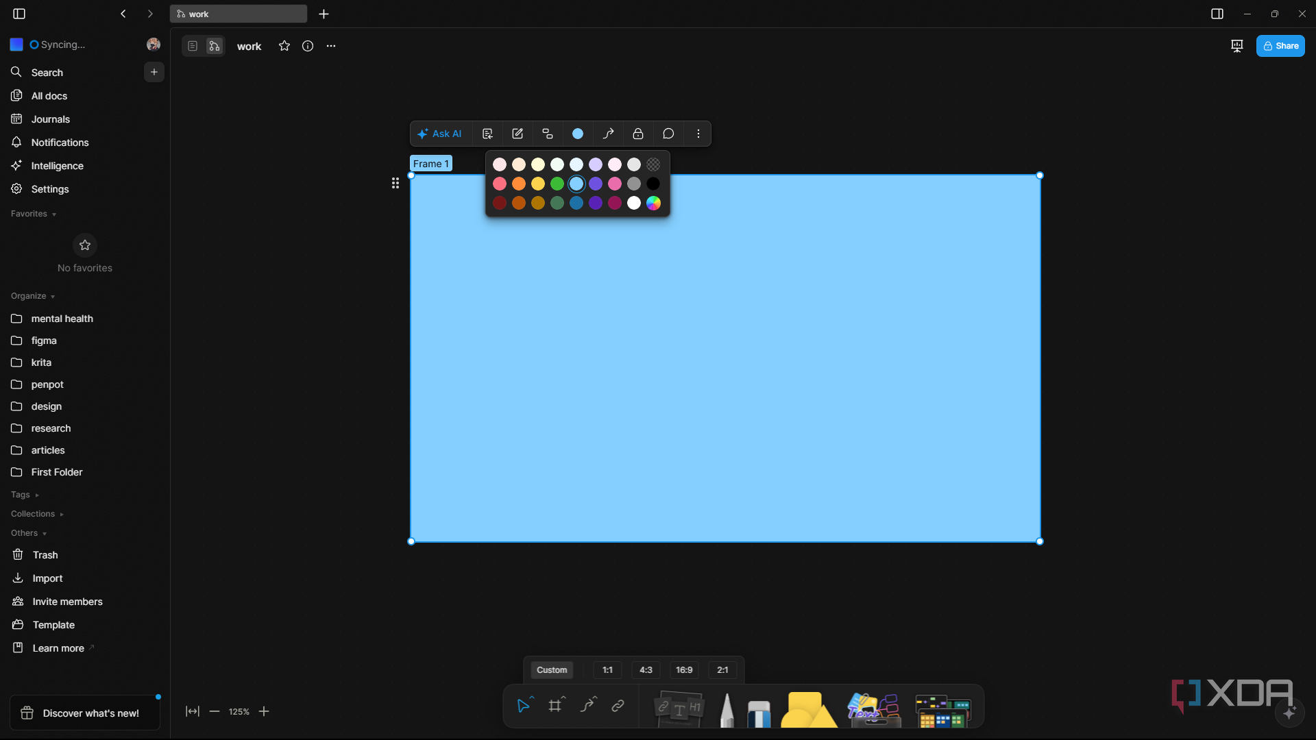The height and width of the screenshot is (740, 1316).
Task: Click the connector draw icon in frame toolbar
Action: (x=608, y=134)
